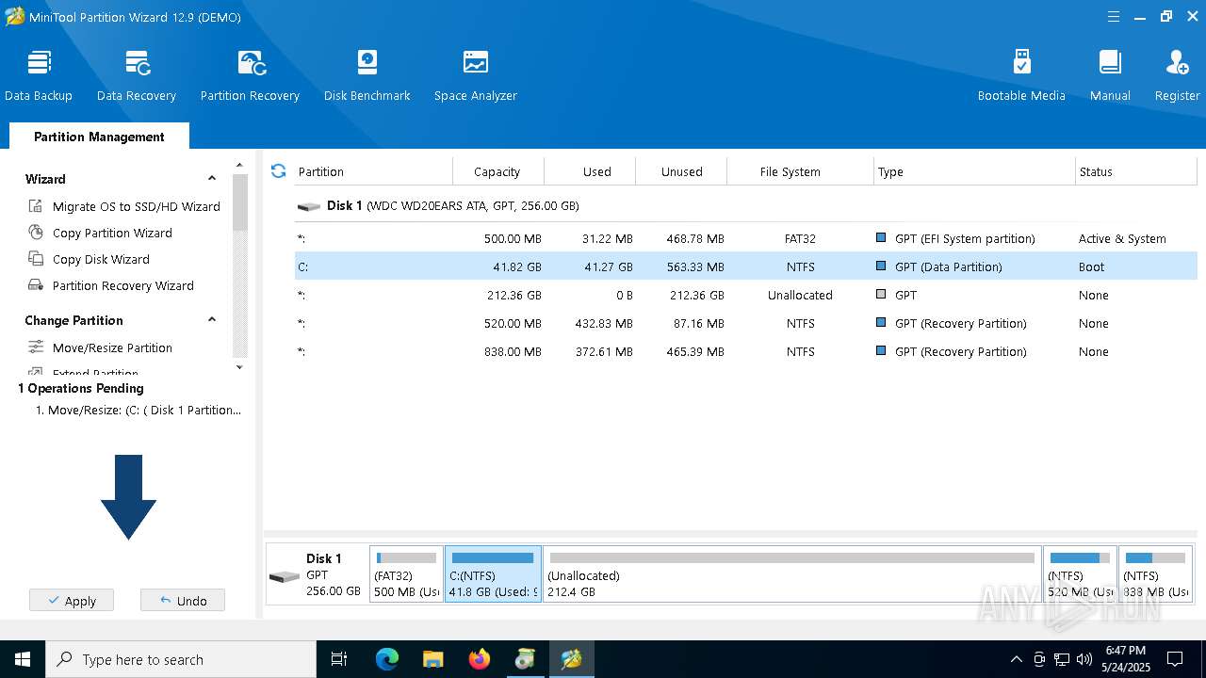Collapse the Wizard section

click(x=212, y=178)
